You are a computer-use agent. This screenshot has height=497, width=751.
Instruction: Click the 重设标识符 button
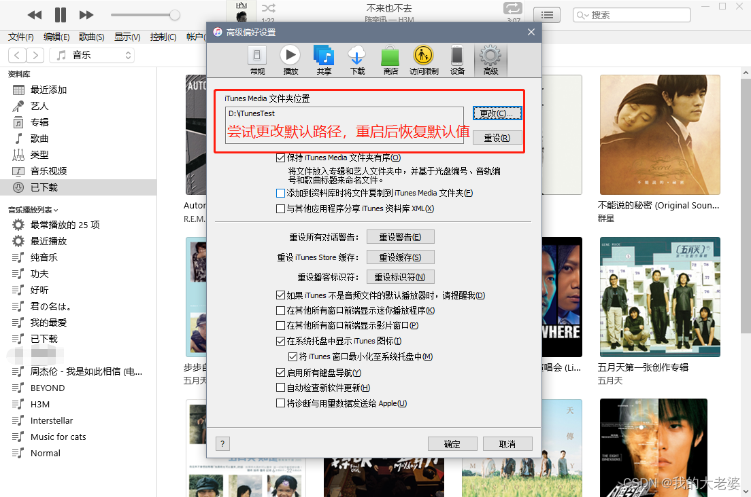[x=401, y=277]
